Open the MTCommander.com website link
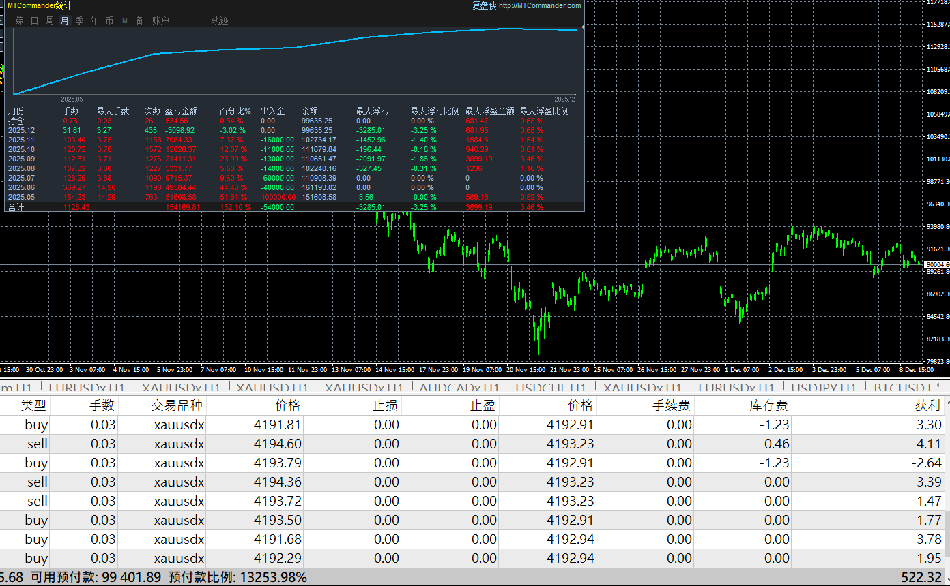Screen dimensions: 950x586 tap(540, 5)
